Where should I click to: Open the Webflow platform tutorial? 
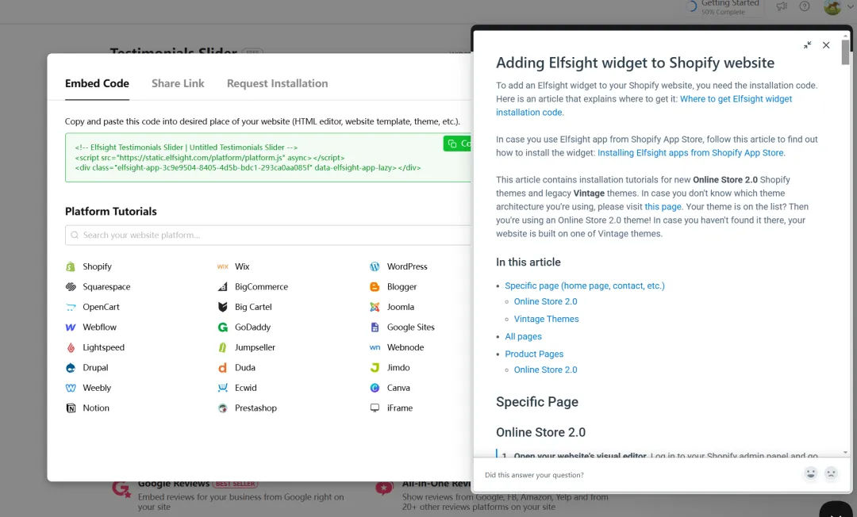coord(99,327)
